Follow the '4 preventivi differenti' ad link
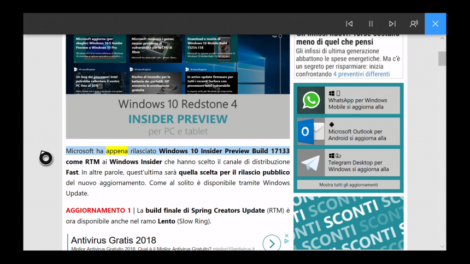The height and width of the screenshot is (264, 470). coord(361,74)
